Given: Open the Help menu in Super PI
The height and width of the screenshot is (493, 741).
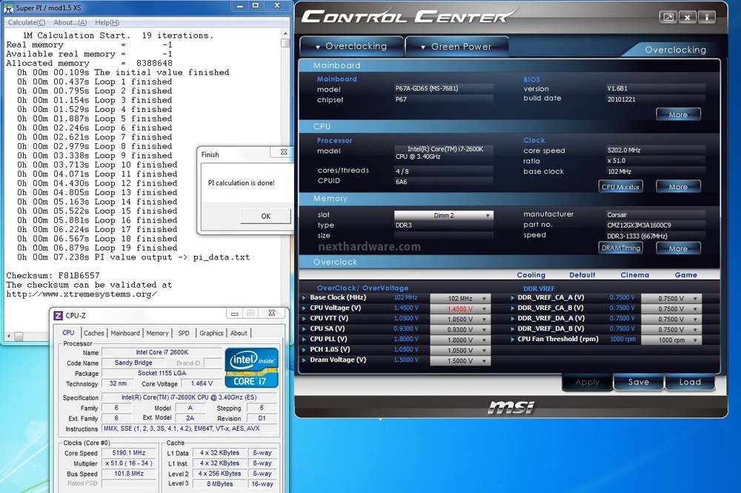Looking at the screenshot, I should [x=107, y=22].
